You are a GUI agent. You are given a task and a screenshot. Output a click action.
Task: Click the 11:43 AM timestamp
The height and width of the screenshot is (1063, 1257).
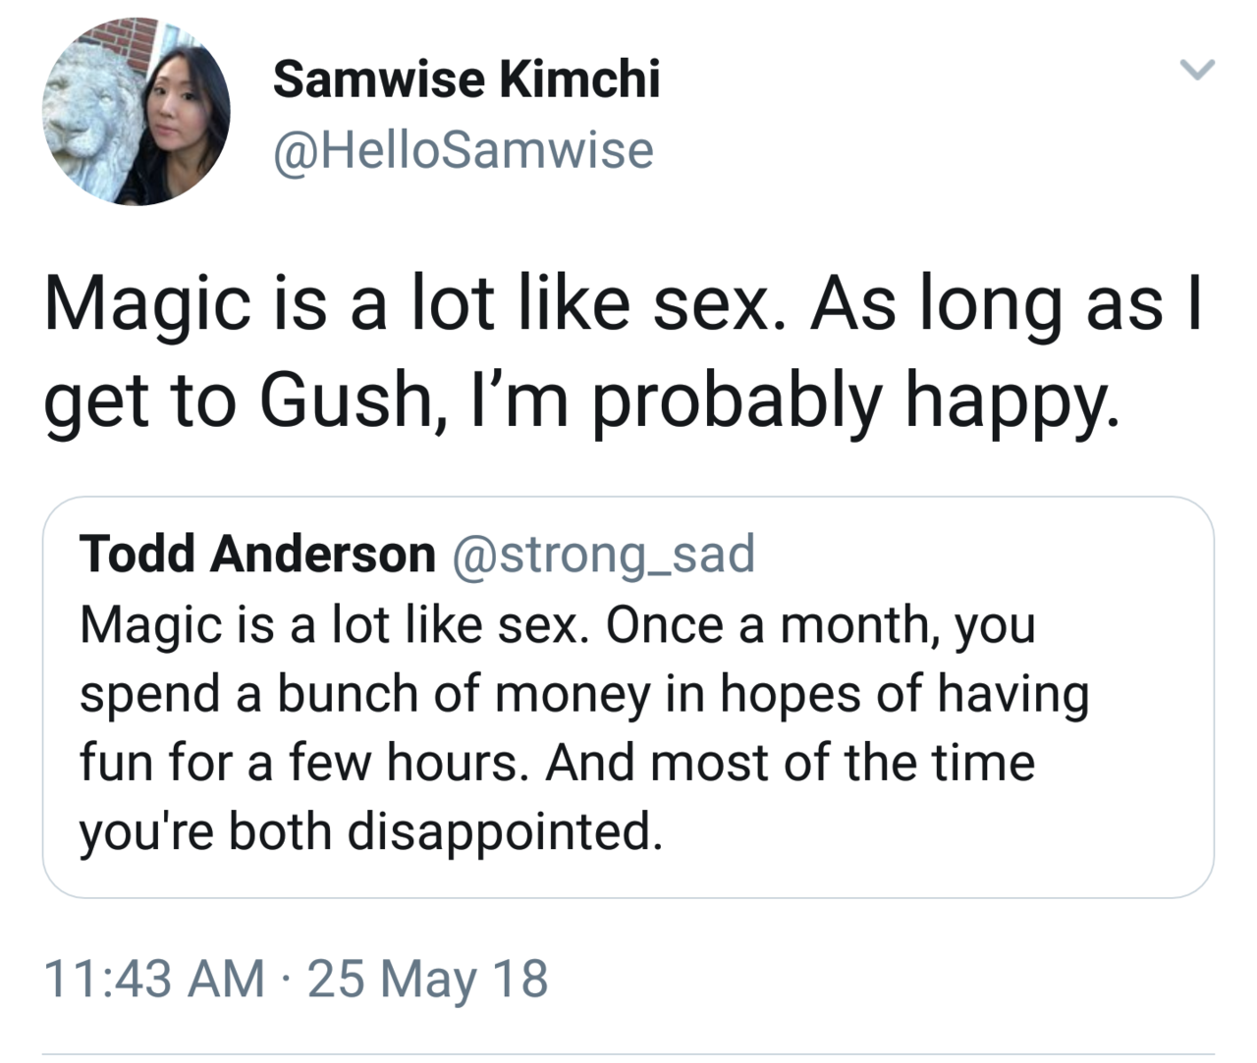coord(154,979)
